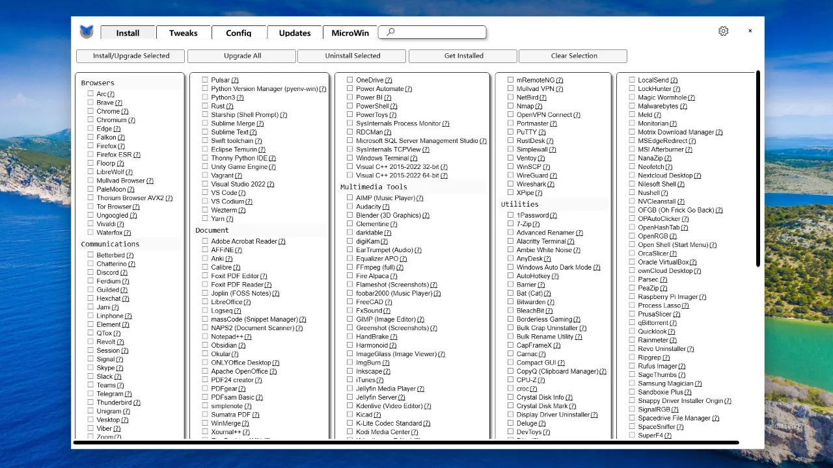The width and height of the screenshot is (833, 468).
Task: Go to the Updates tab
Action: coord(295,33)
